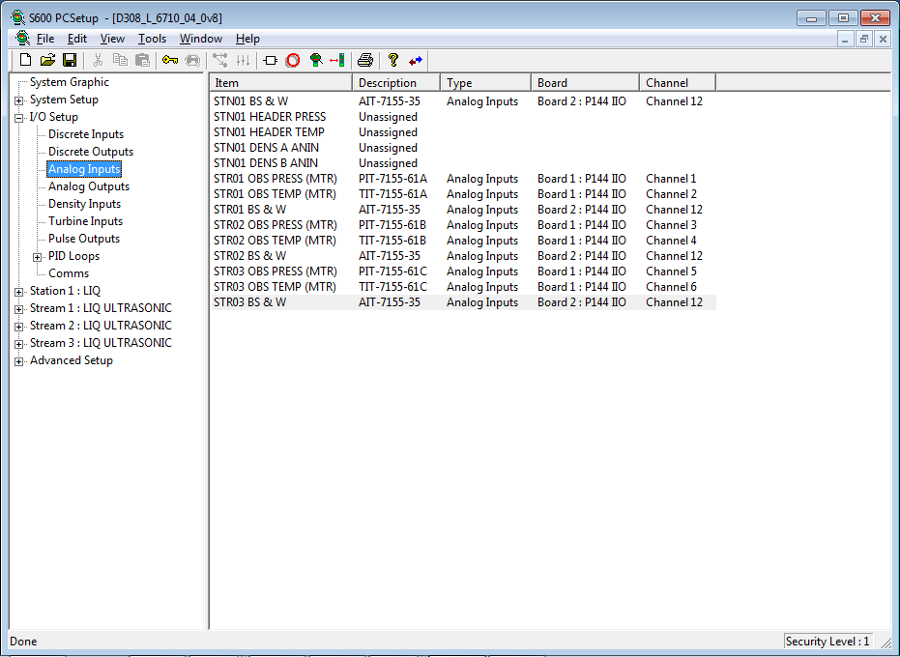Select the STN01 DENS B ANIN row
This screenshot has width=900, height=657.
click(463, 163)
